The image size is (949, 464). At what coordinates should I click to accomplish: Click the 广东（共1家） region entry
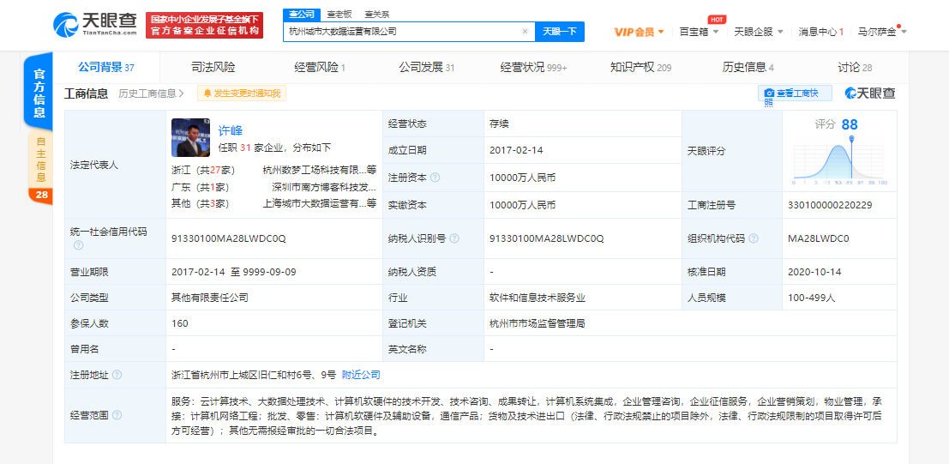click(x=201, y=187)
